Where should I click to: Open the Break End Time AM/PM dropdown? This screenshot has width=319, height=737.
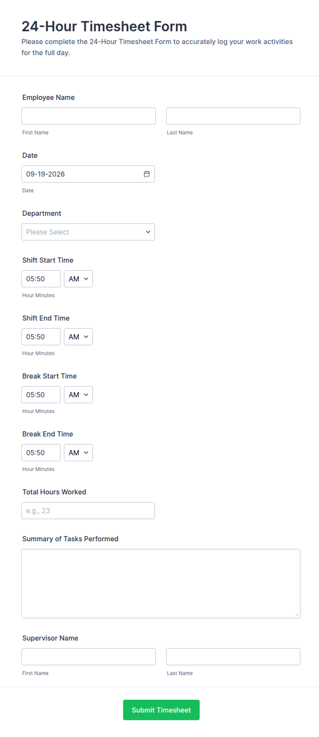(x=78, y=453)
